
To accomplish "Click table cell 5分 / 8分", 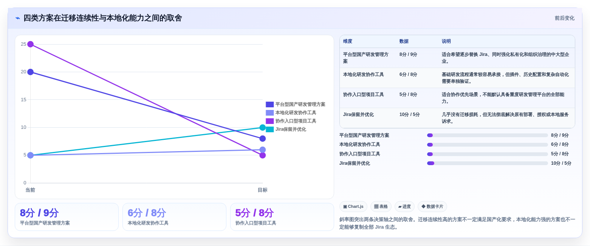I will 408,94.
